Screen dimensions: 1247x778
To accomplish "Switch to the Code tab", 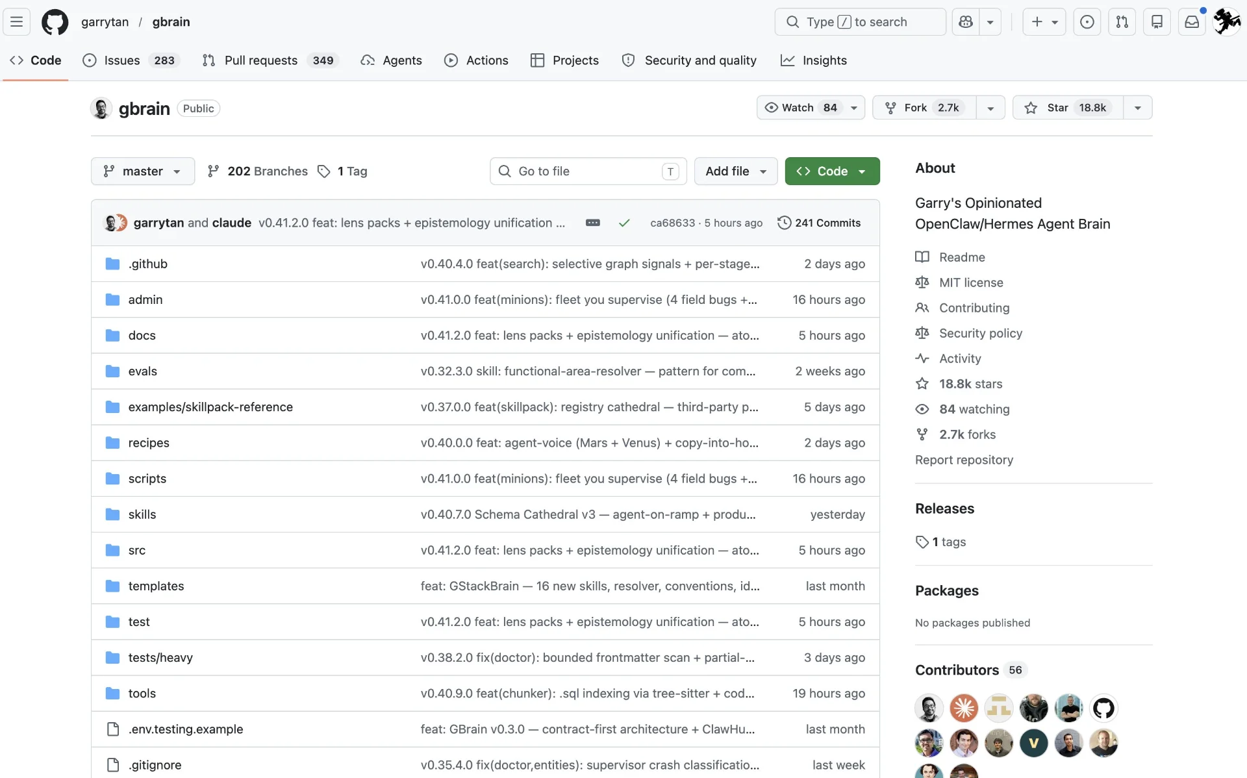I will tap(36, 60).
